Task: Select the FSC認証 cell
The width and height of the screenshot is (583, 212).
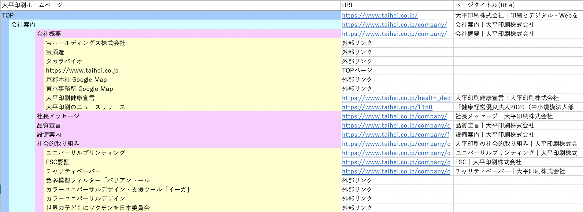Action: pos(192,162)
